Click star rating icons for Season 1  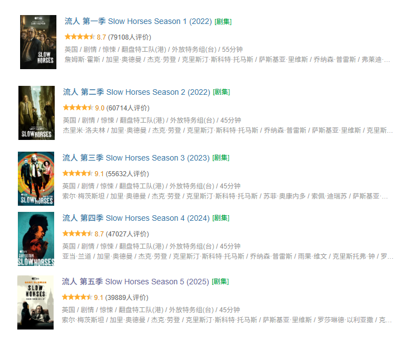pyautogui.click(x=80, y=37)
